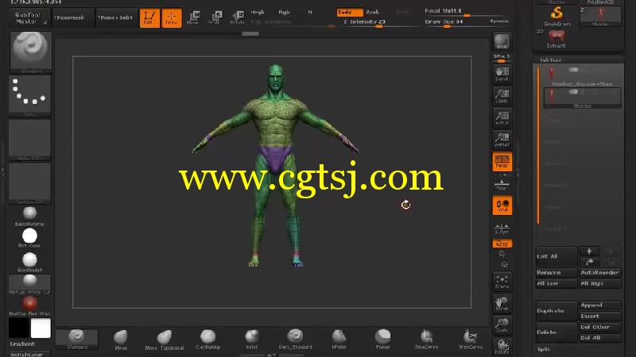The image size is (636, 357).
Task: Select the Extract tool thumbnail
Action: 556,39
